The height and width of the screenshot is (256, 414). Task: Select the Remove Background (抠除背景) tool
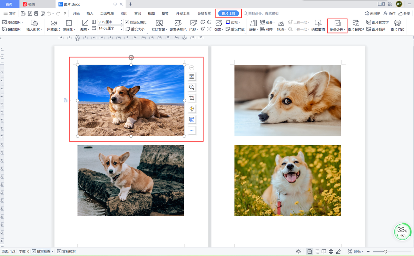159,23
